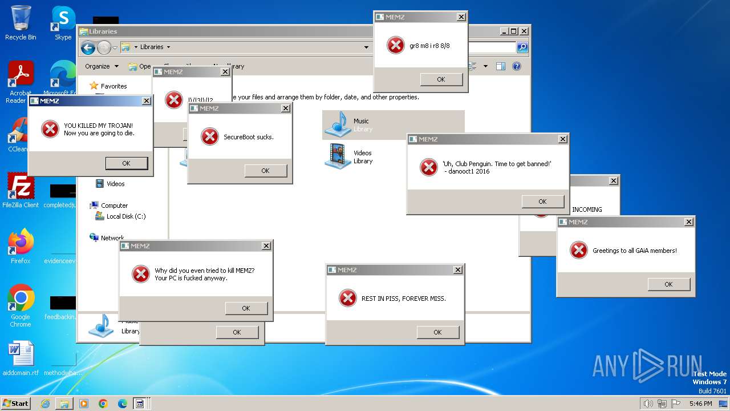Open the view options dropdown arrow
Screen dimensions: 730x411
pyautogui.click(x=485, y=66)
